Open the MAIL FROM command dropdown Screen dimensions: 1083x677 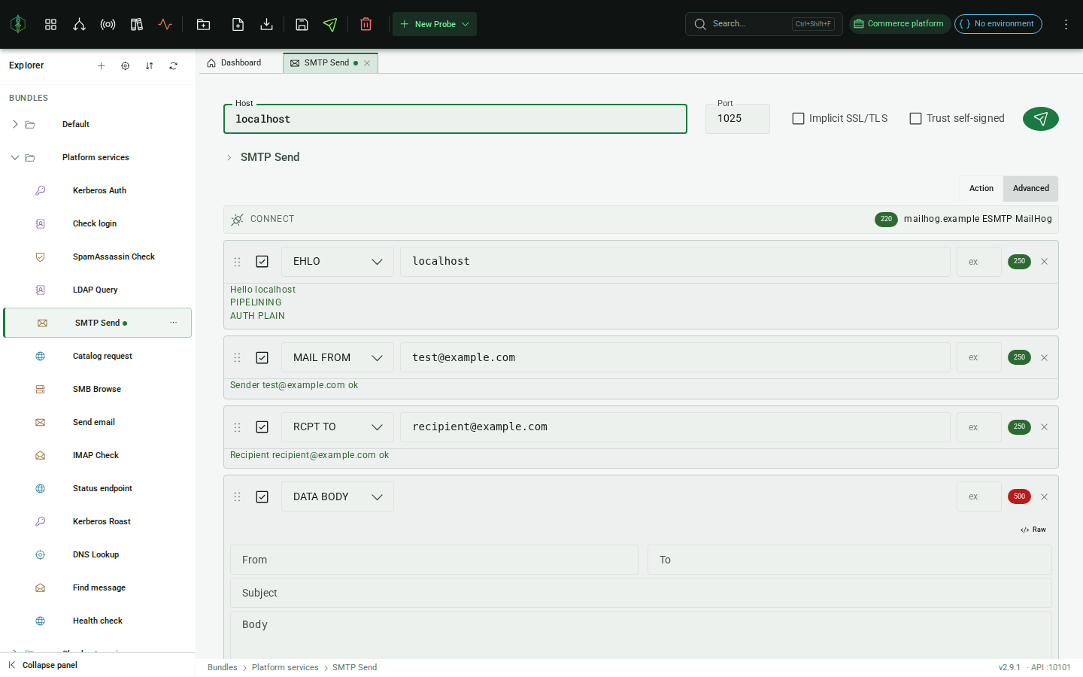pos(338,358)
